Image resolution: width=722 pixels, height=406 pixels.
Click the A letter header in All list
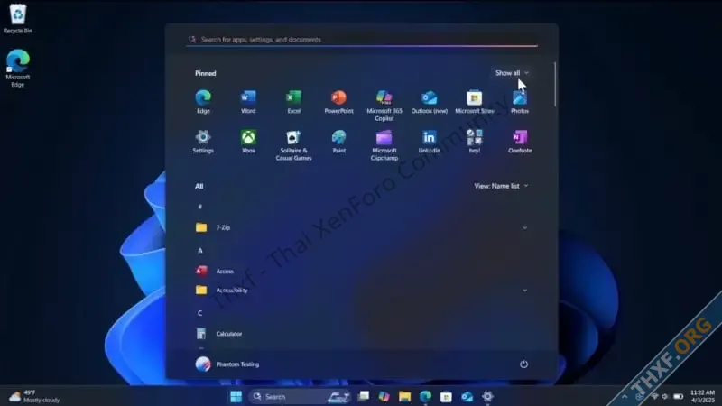click(199, 251)
